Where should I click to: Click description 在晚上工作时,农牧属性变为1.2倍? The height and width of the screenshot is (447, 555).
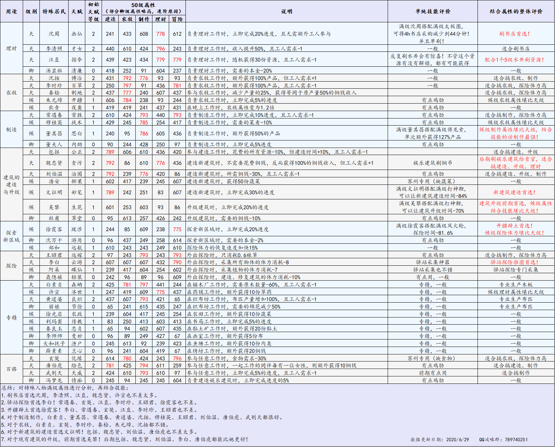[x=231, y=107]
